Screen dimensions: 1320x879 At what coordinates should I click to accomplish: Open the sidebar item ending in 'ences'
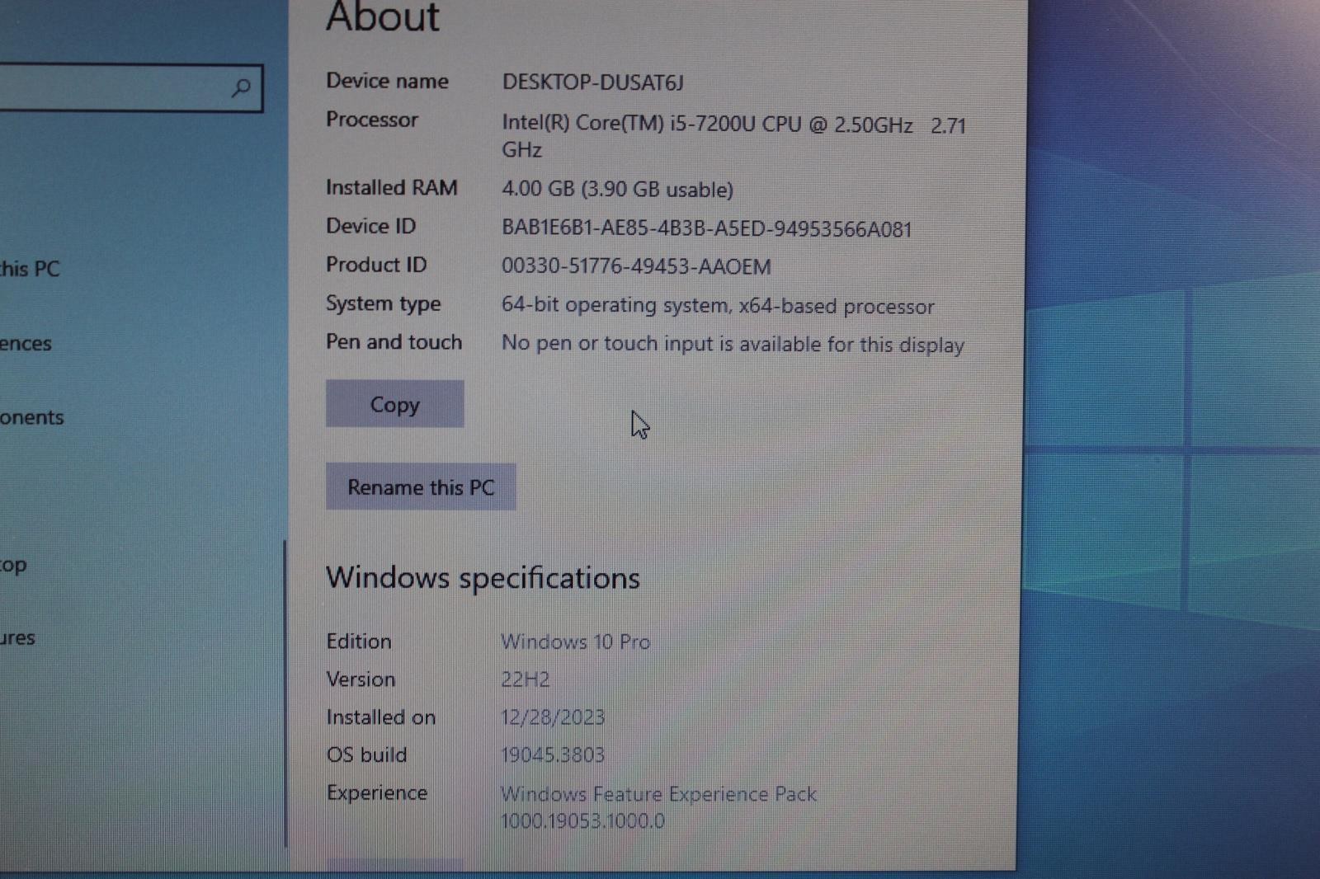(26, 343)
